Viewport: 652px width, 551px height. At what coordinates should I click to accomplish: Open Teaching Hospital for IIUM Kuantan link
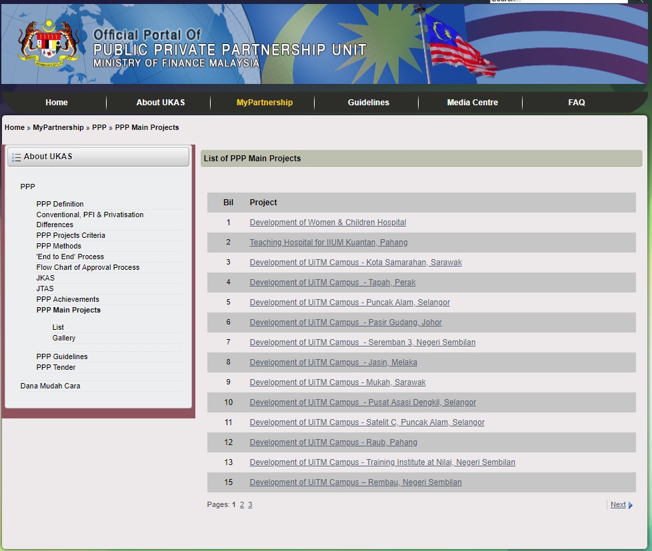point(328,243)
